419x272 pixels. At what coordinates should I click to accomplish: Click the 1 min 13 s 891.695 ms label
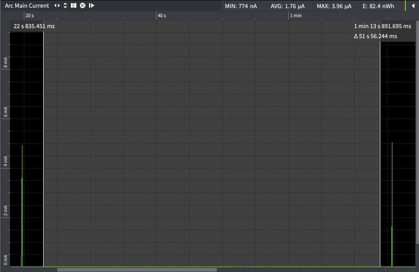pyautogui.click(x=382, y=26)
